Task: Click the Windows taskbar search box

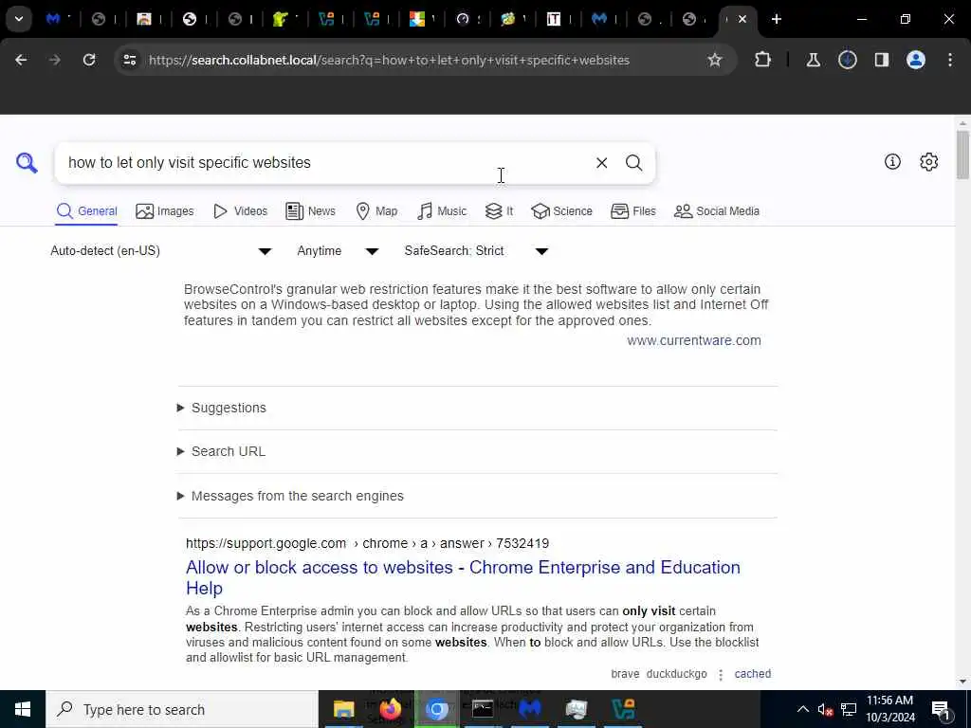Action: (182, 709)
